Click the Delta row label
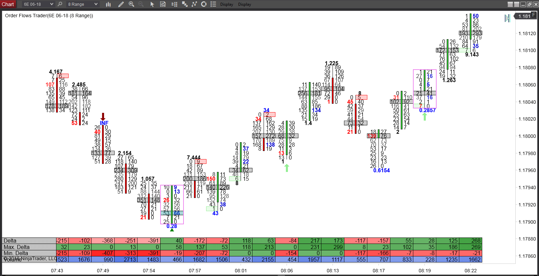 (x=29, y=241)
